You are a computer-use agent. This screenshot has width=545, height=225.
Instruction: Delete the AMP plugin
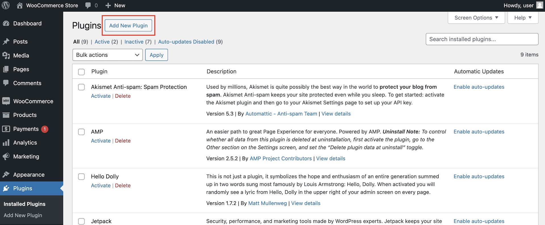(x=123, y=141)
